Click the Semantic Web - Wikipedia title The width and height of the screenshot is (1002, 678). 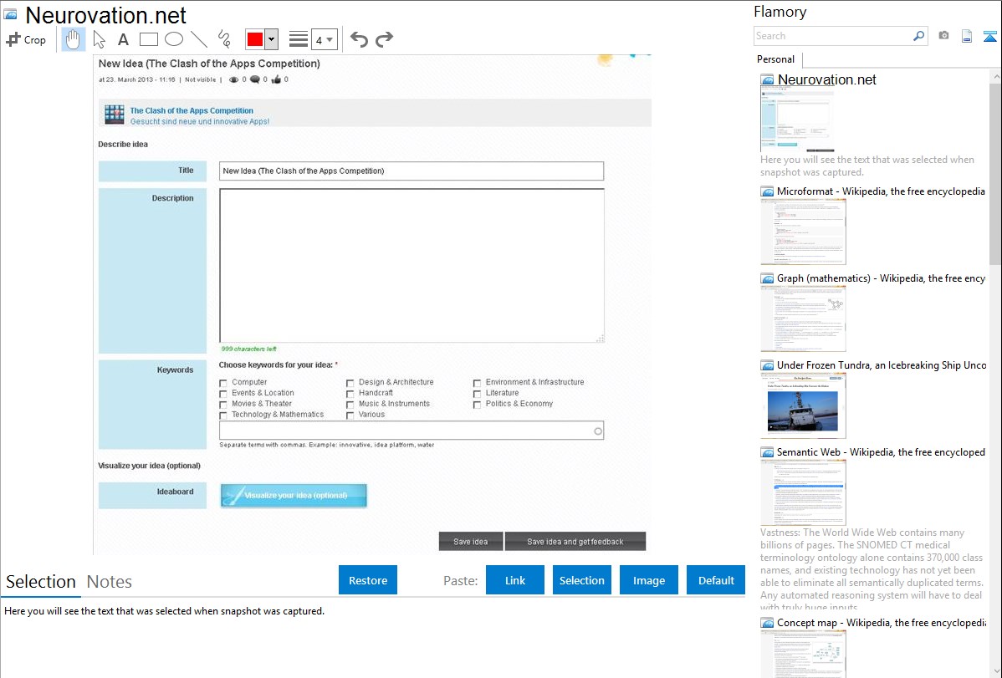(881, 451)
